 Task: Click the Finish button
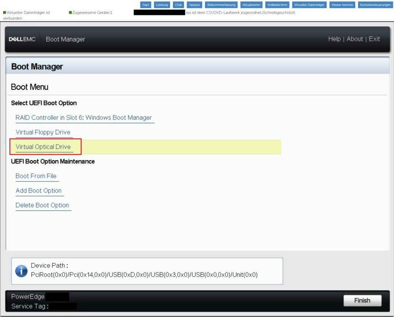point(362,300)
